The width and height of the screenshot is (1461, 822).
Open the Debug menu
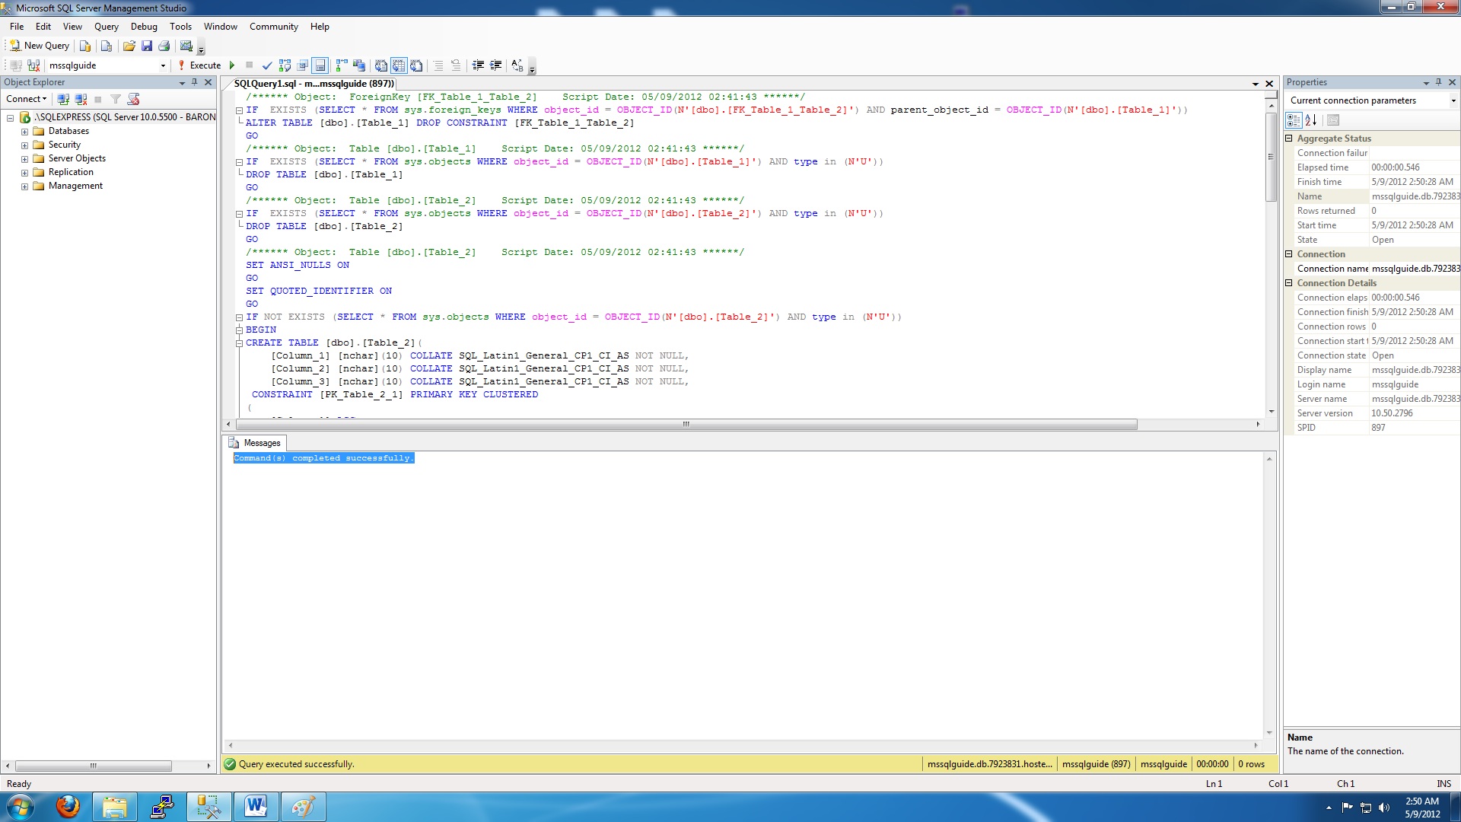(144, 27)
